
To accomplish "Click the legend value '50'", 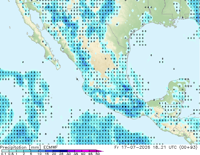I will tap(97, 154).
